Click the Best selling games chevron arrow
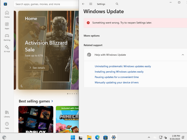Screen dimensions: 187x140 [x=52, y=101]
